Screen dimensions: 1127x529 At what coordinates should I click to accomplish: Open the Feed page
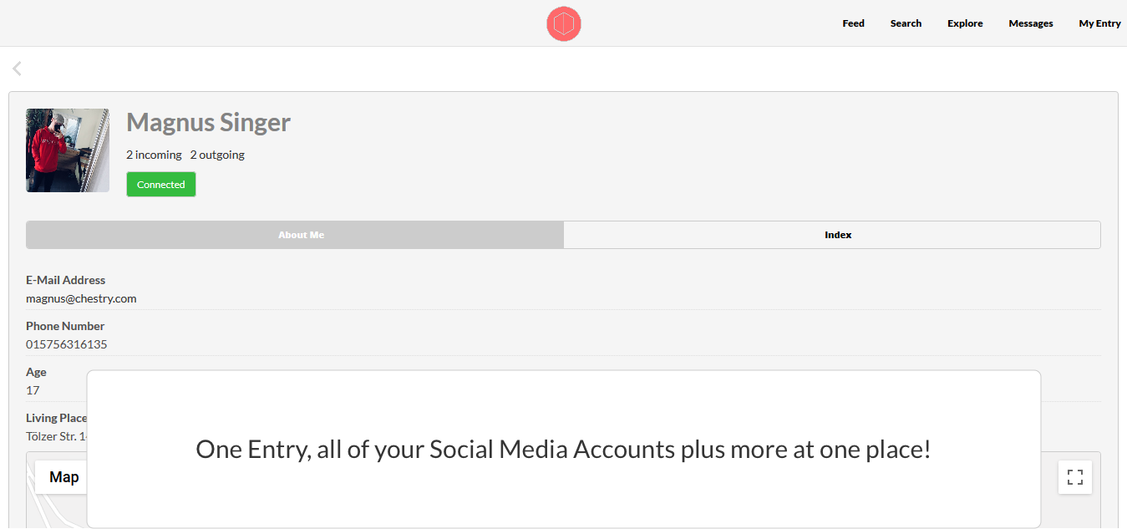pos(853,23)
